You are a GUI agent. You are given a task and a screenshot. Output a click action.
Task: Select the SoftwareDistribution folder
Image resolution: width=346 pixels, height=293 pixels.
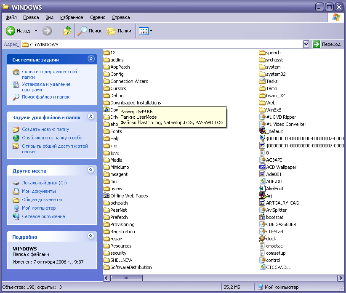[x=128, y=267]
